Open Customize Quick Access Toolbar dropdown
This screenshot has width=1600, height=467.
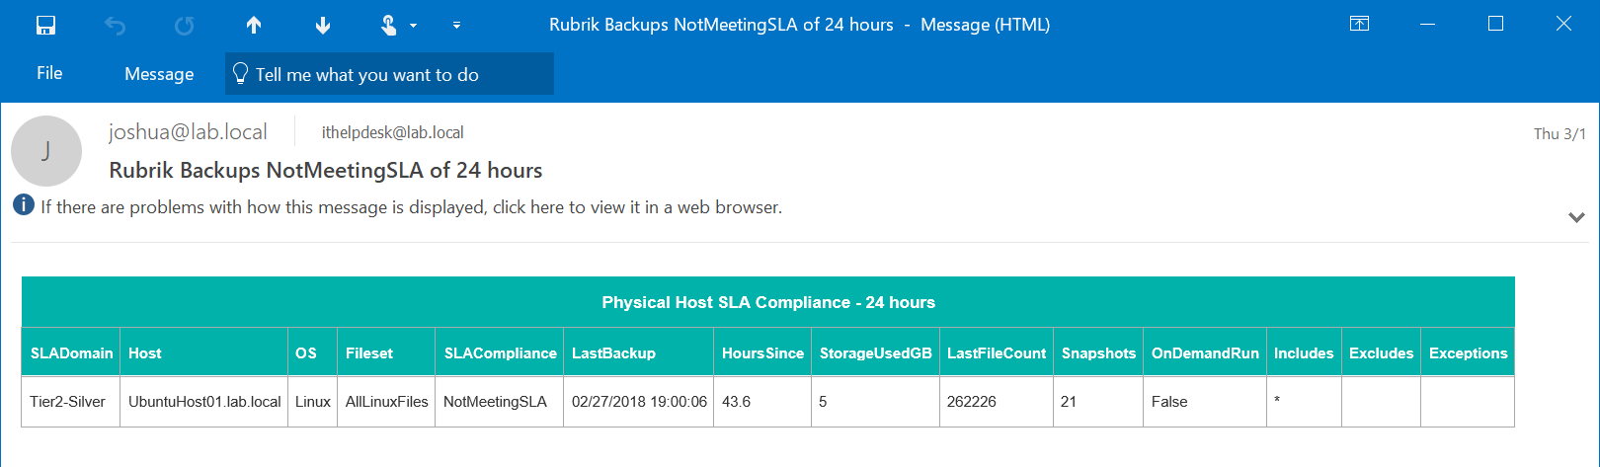(456, 26)
